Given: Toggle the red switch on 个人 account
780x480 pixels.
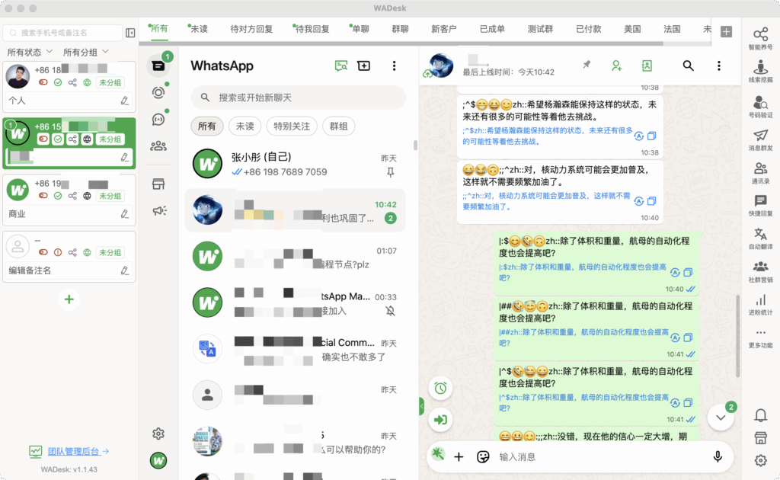Looking at the screenshot, I should coord(43,82).
